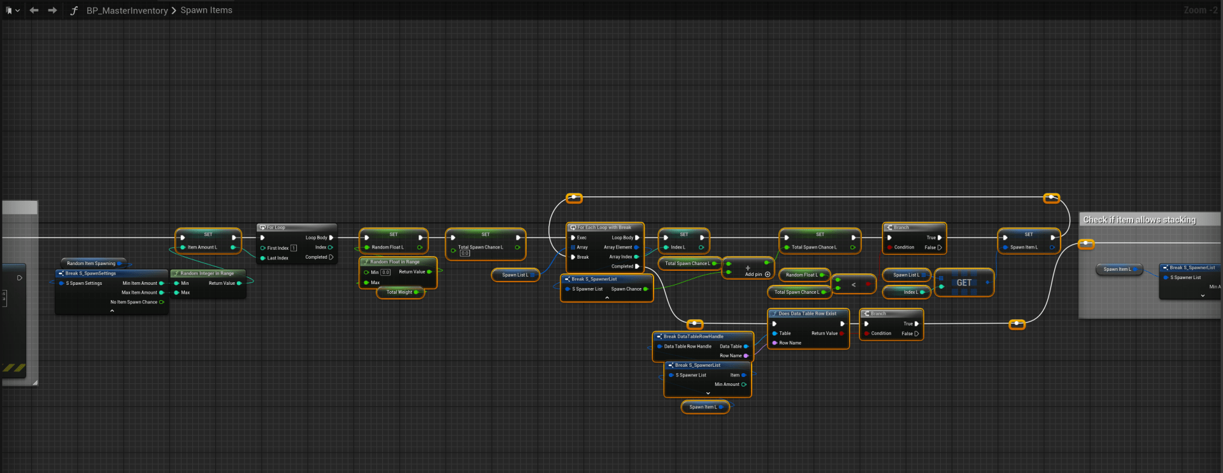
Task: Click the Row Name pin on Break DataTableRowHandle
Action: 745,356
